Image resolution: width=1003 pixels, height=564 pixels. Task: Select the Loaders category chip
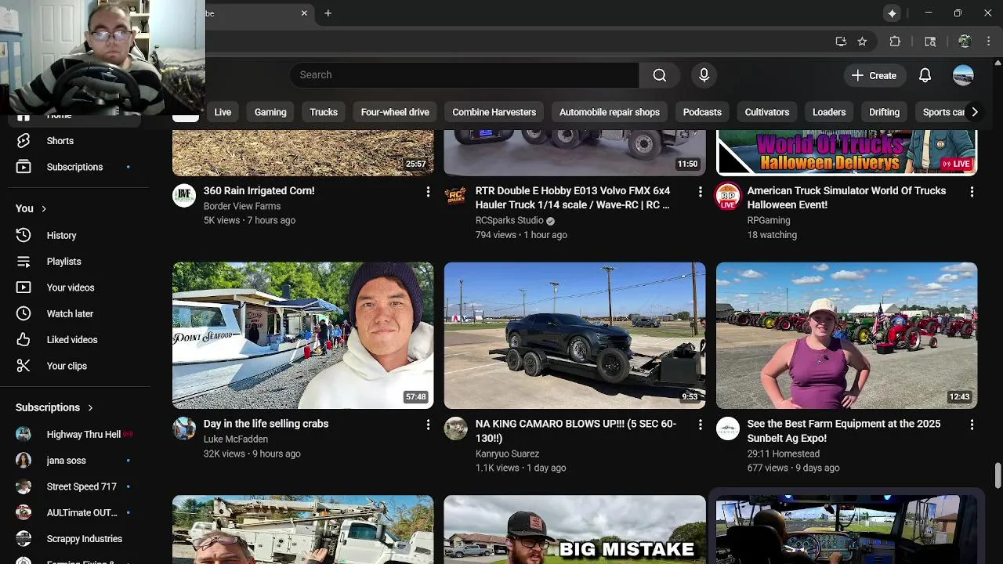click(829, 112)
